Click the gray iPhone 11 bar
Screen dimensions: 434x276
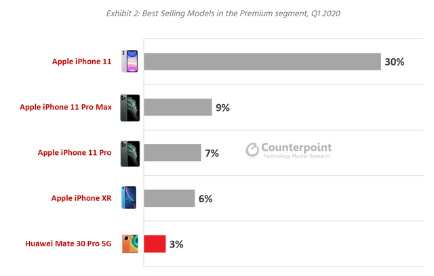point(262,62)
